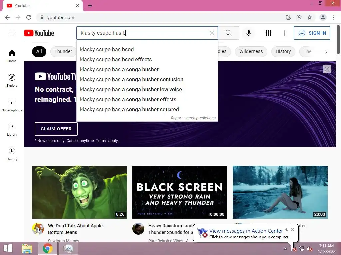Select the Thunder filter chip
Screen dimensions: 341x255
tap(63, 51)
